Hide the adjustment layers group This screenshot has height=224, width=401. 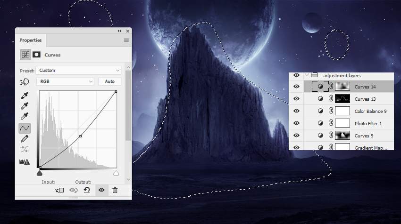point(296,75)
